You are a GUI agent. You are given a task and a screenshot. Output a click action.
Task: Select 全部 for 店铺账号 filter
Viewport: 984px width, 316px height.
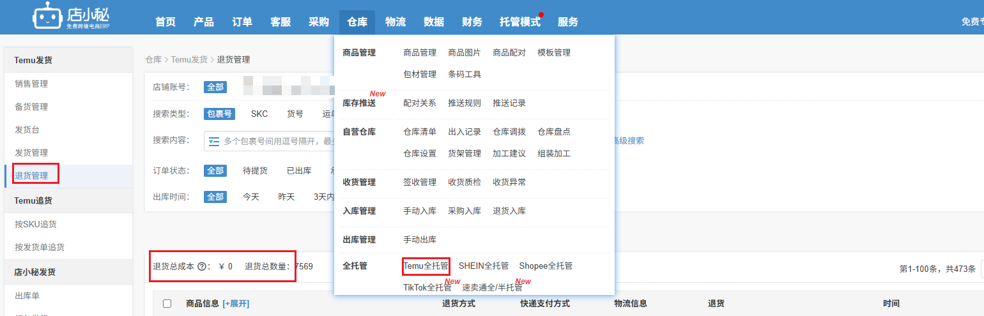215,87
